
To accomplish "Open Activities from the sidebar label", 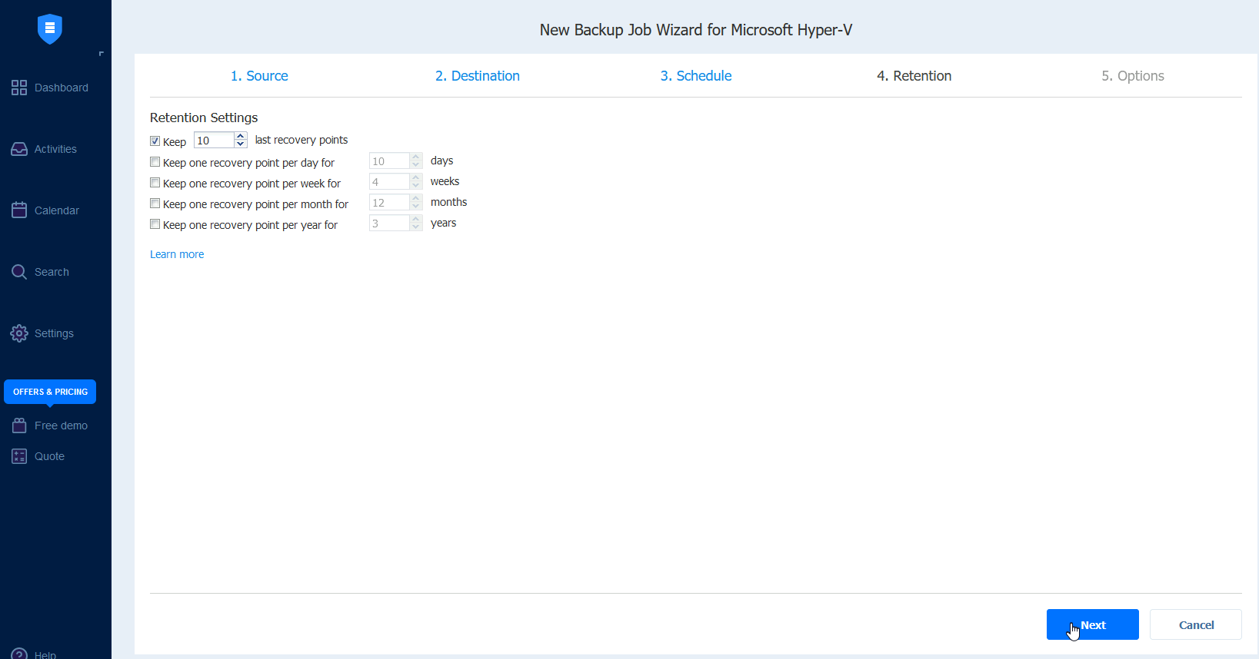I will [55, 149].
